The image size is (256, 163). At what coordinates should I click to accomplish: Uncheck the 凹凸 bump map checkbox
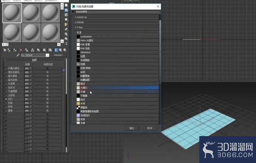click(6, 99)
